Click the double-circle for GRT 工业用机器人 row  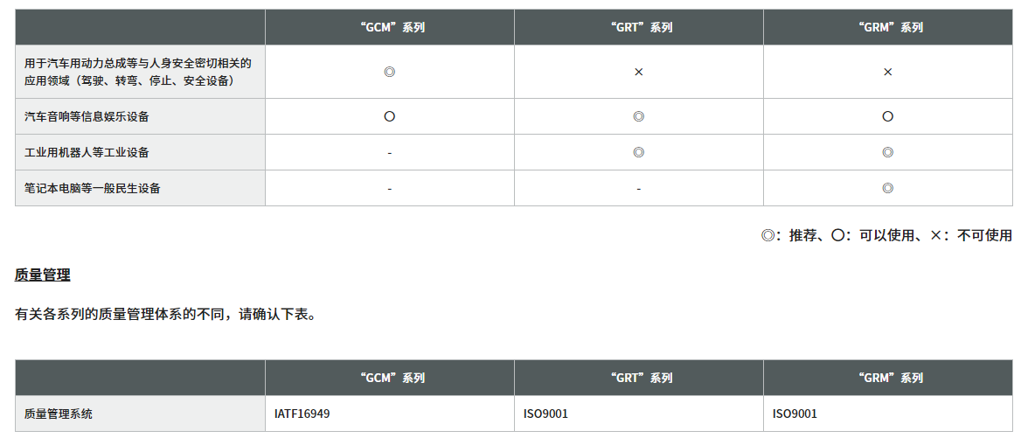(x=639, y=152)
